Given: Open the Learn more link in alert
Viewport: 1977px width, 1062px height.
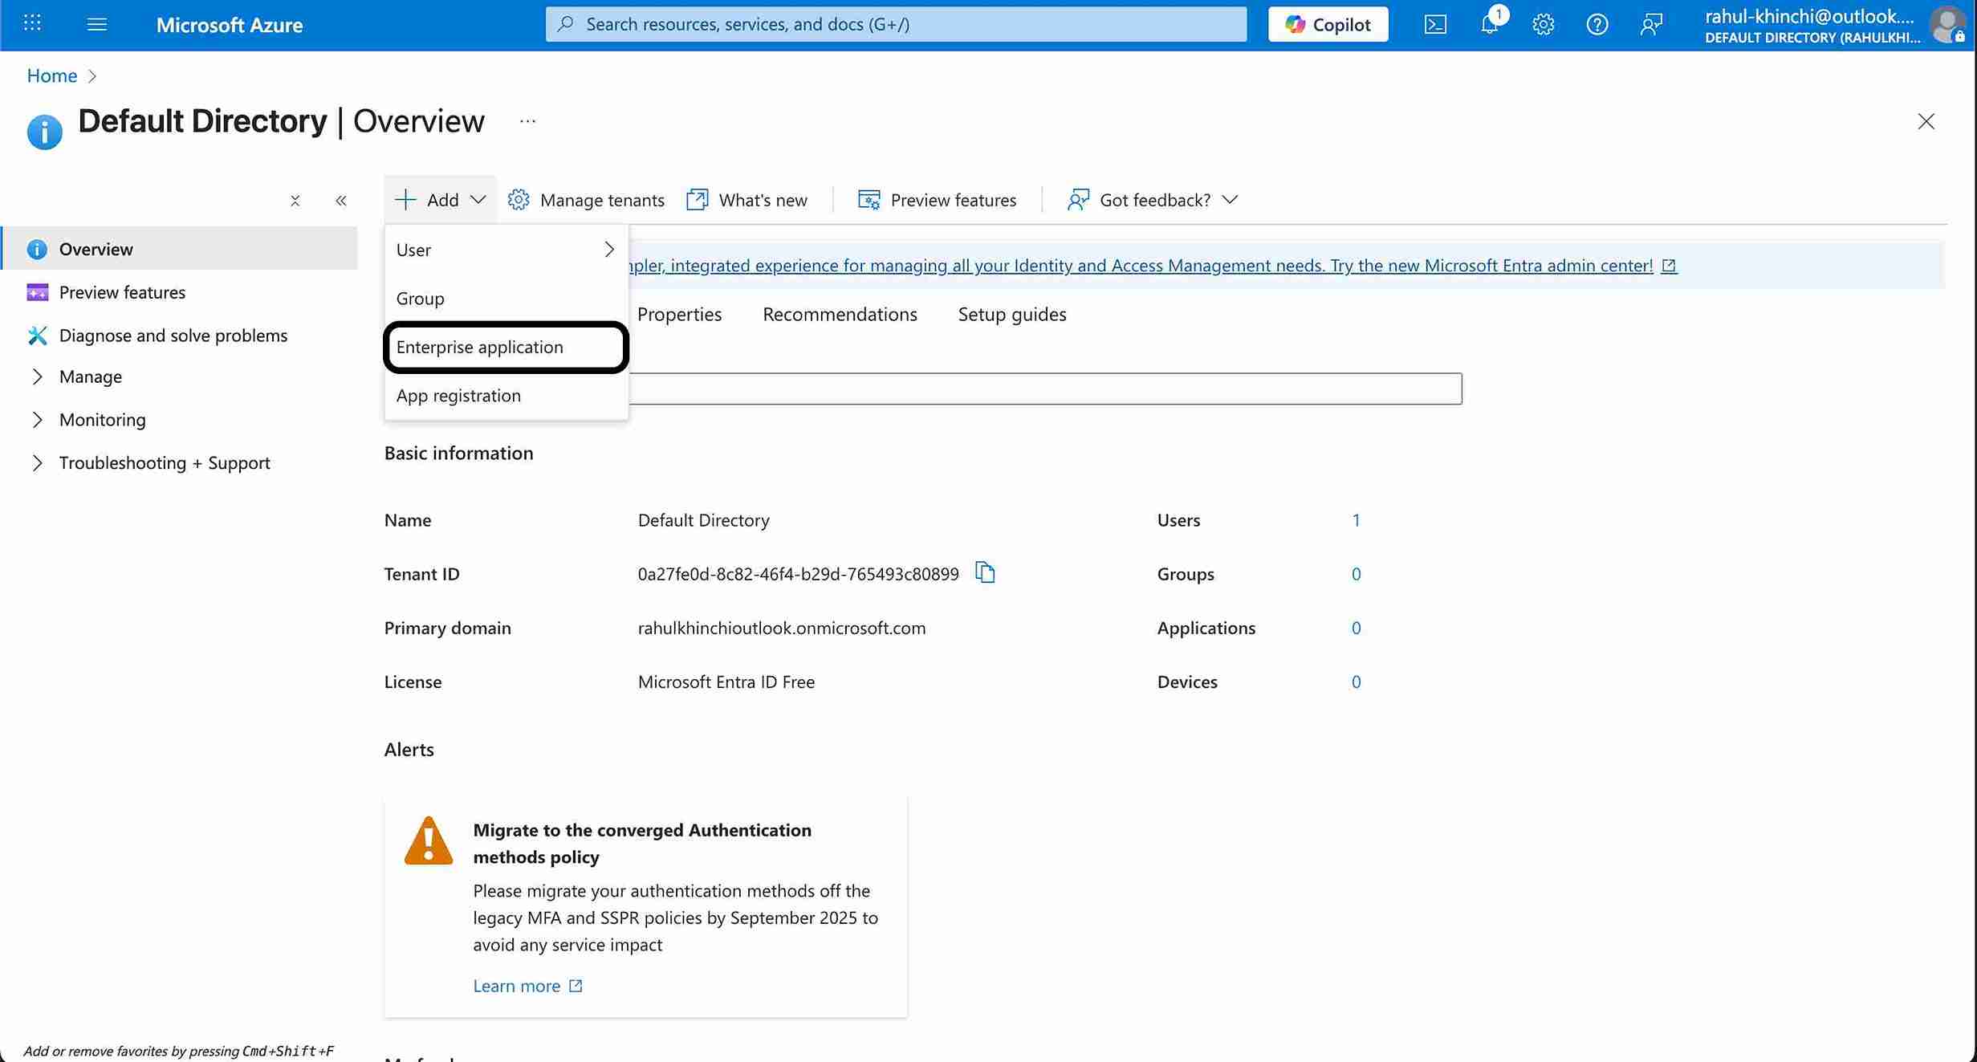Looking at the screenshot, I should (x=518, y=986).
